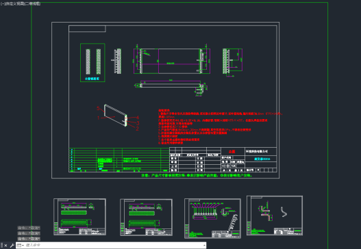Select balloon number 2 on isometric view

(137, 129)
